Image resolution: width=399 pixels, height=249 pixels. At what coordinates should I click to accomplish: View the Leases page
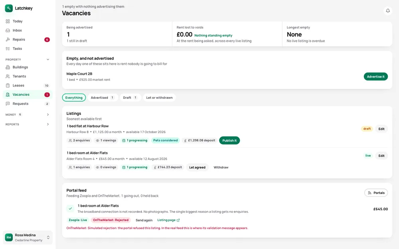pos(28,86)
